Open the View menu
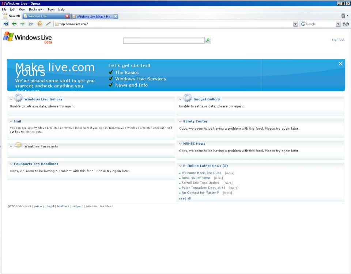This screenshot has width=351, height=274. click(x=22, y=9)
